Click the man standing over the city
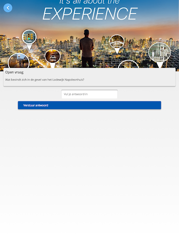179x238 pixels. [87, 48]
